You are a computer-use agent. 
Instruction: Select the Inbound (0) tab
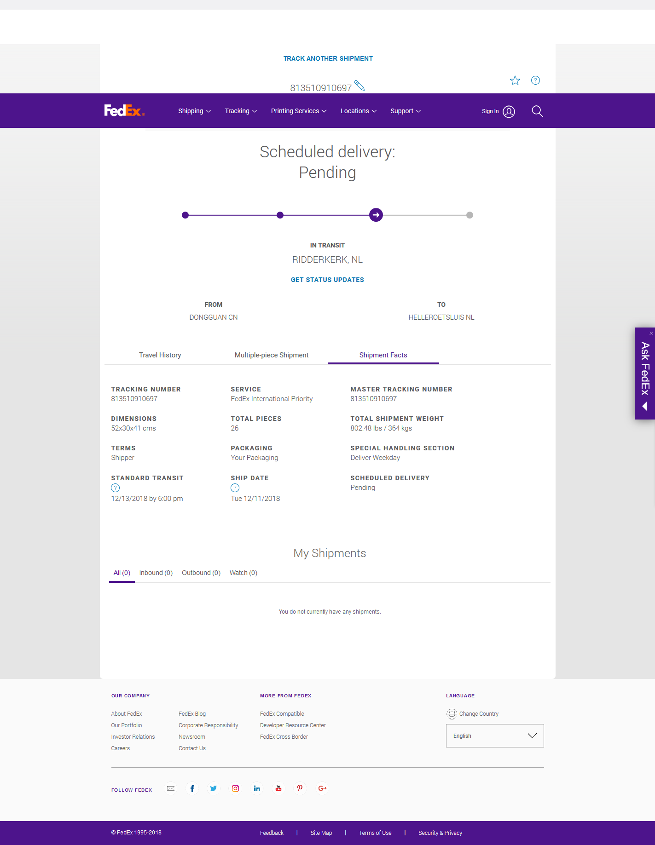(156, 573)
